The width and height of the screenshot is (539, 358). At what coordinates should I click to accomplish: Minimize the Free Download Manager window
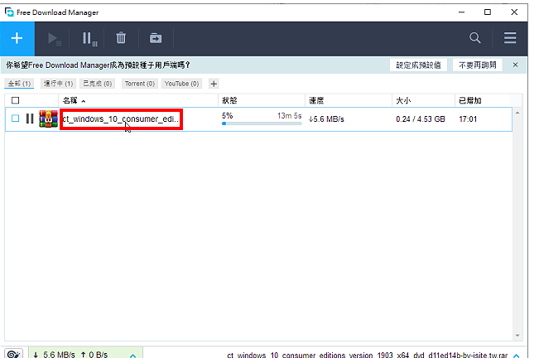461,12
